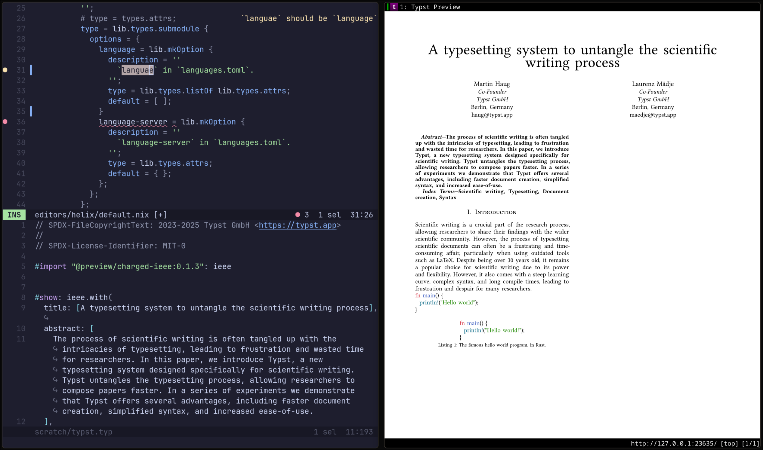Click the blue change marker beside line 35
The width and height of the screenshot is (763, 450).
click(31, 111)
